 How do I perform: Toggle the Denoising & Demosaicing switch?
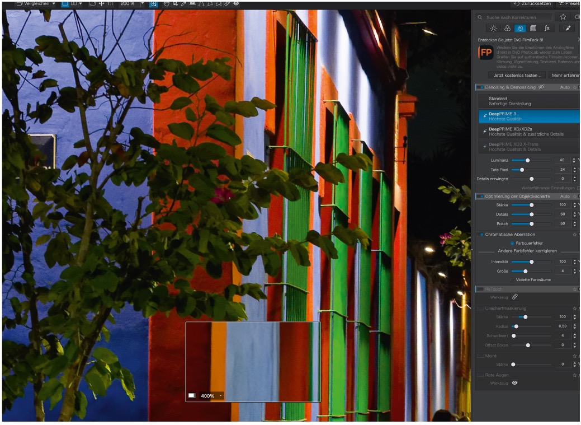click(x=480, y=87)
